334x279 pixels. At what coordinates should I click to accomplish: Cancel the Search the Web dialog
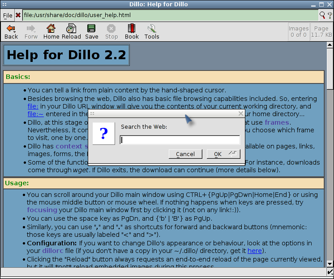185,154
